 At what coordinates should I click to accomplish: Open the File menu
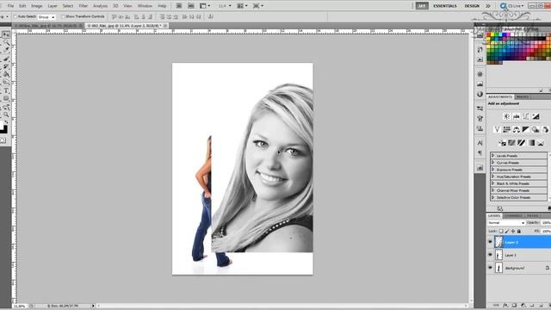coord(10,6)
